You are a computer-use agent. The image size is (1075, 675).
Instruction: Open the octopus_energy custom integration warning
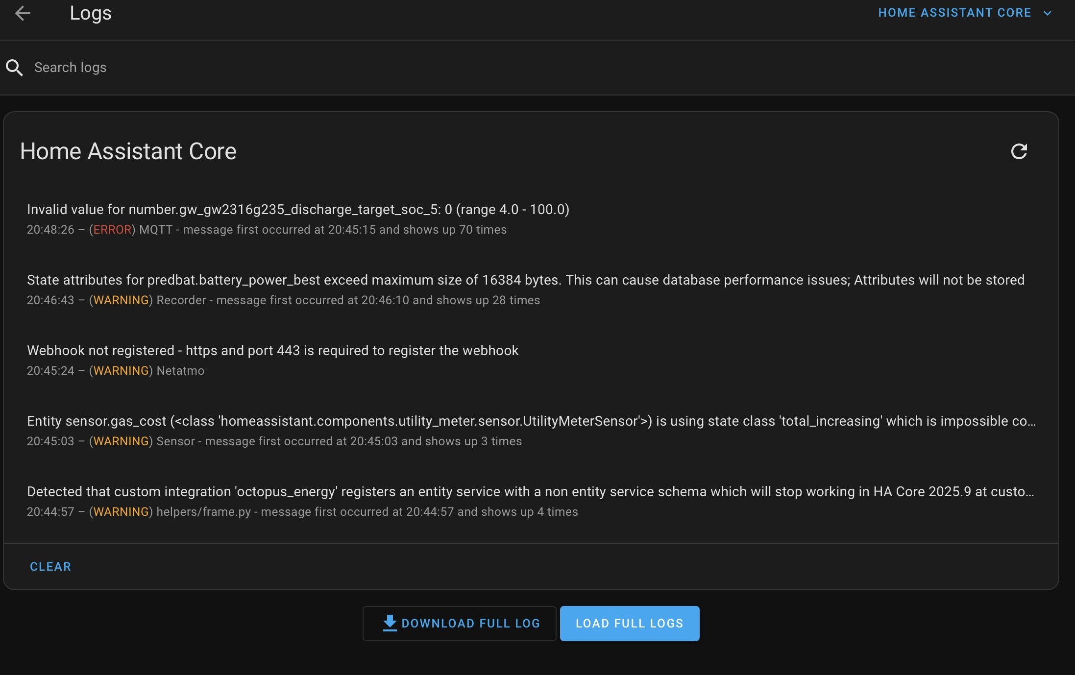point(531,501)
